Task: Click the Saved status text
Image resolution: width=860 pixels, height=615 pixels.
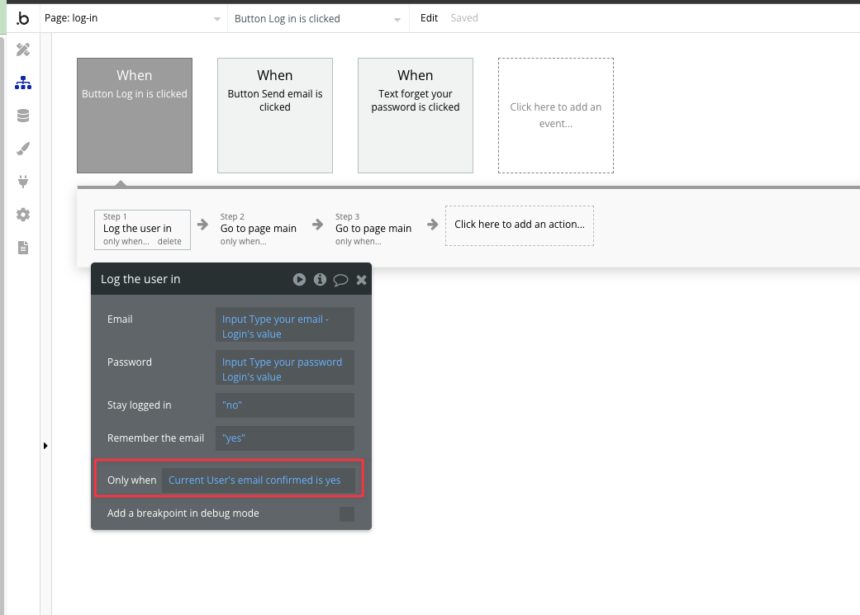Action: [x=464, y=18]
